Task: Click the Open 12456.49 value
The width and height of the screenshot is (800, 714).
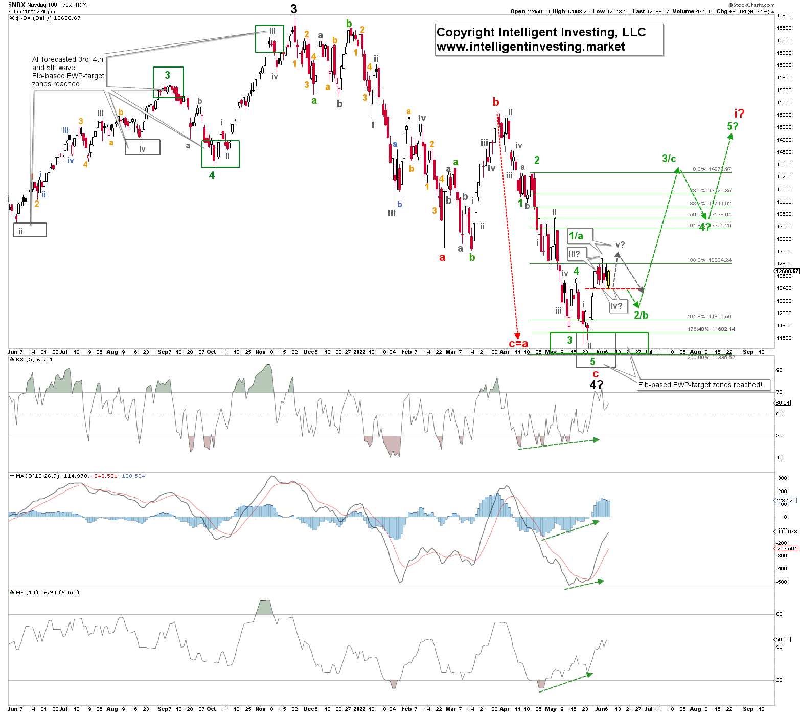Action: [530, 11]
